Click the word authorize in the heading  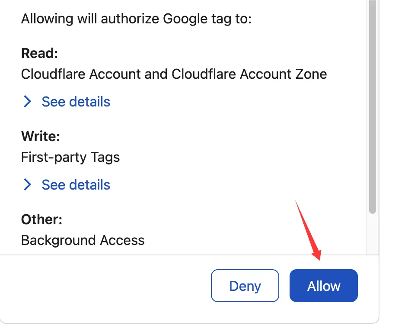click(130, 19)
